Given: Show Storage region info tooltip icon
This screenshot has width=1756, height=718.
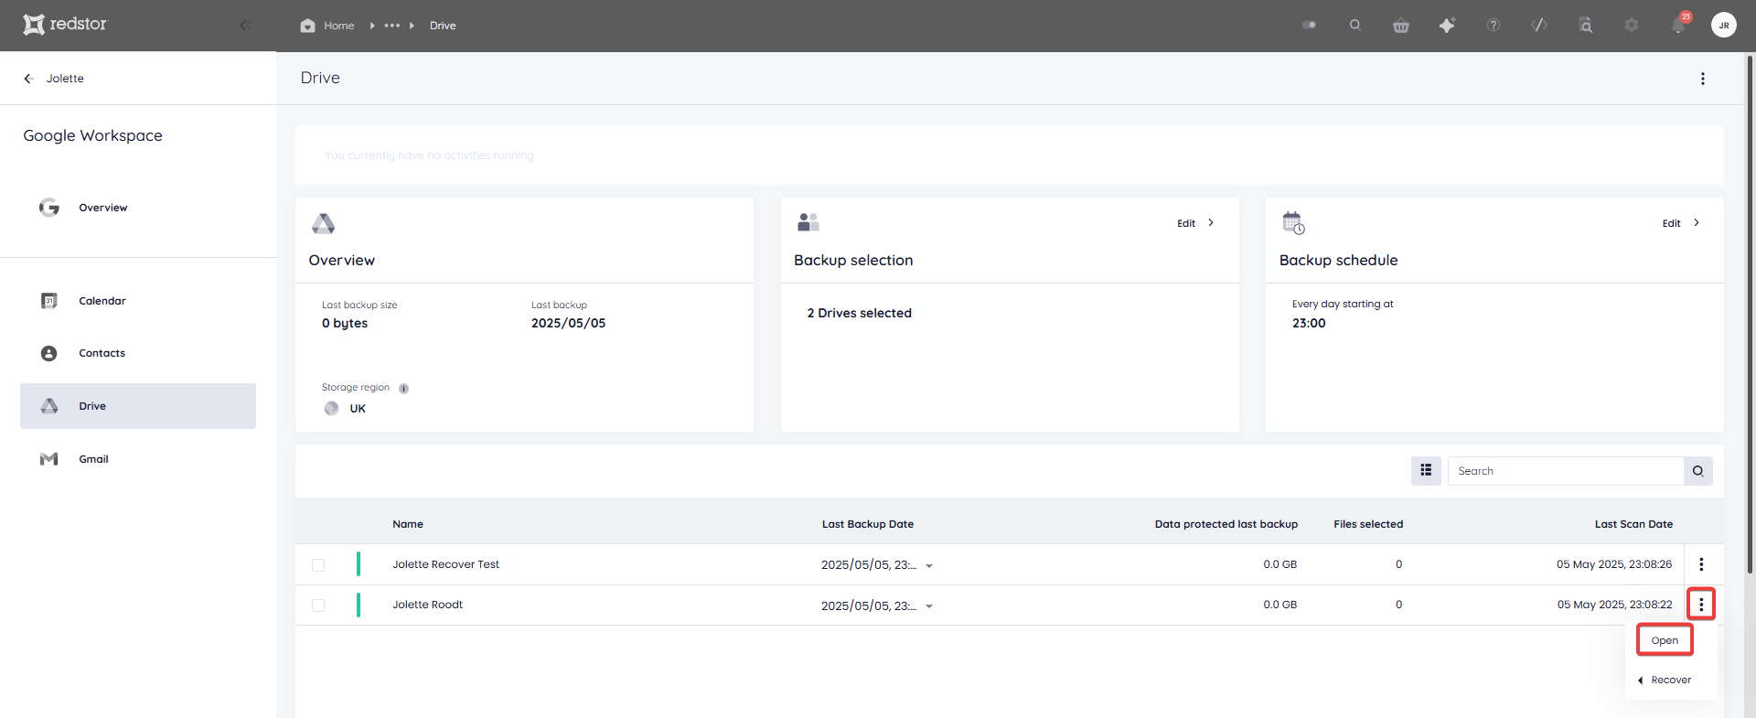Looking at the screenshot, I should click(403, 389).
